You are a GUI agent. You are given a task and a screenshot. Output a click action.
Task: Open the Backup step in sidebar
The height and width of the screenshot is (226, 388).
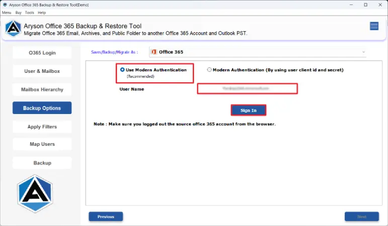click(x=42, y=163)
